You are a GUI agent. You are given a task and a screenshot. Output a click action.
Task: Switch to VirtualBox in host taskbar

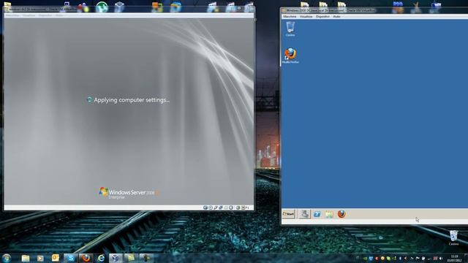116,258
